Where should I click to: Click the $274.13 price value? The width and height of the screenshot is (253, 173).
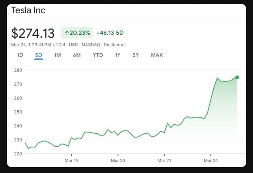click(x=33, y=33)
